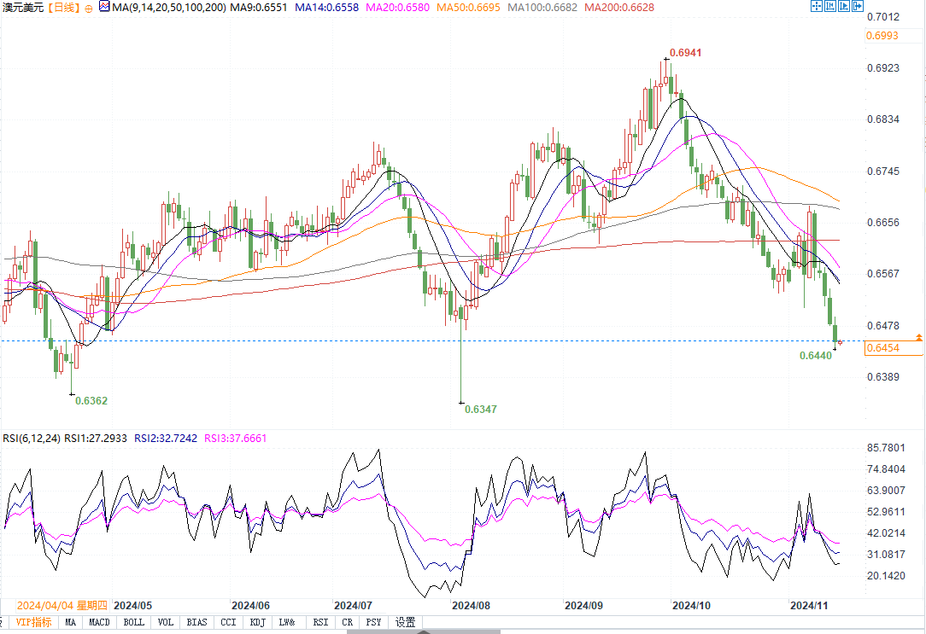Select the PSY indicator tab
Screen dimensions: 926x634
(373, 622)
